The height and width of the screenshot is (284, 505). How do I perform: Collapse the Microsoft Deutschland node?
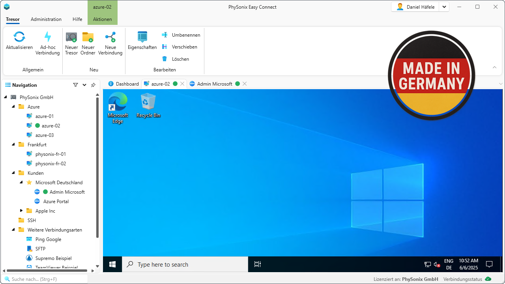[21, 182]
